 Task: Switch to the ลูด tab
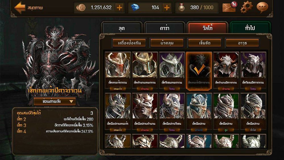coord(122,28)
